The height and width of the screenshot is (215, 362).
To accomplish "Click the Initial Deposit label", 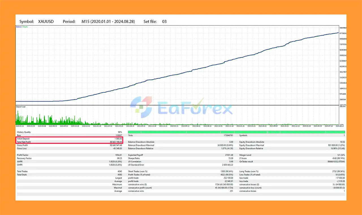I will 23,139.
